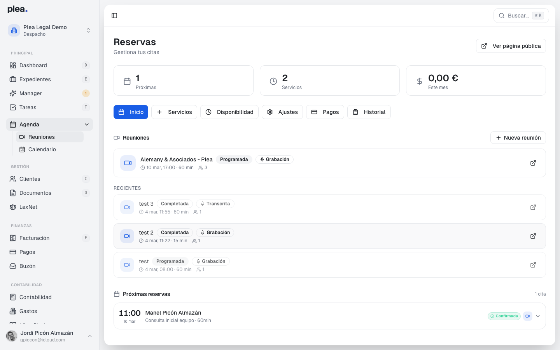Click the Próximas reservas heading
This screenshot has width=560, height=350.
tap(147, 294)
